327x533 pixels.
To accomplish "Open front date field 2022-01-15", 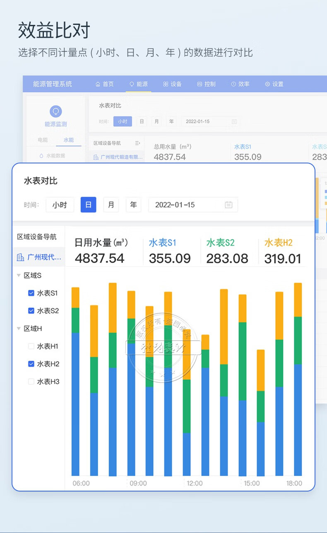I will pyautogui.click(x=193, y=205).
